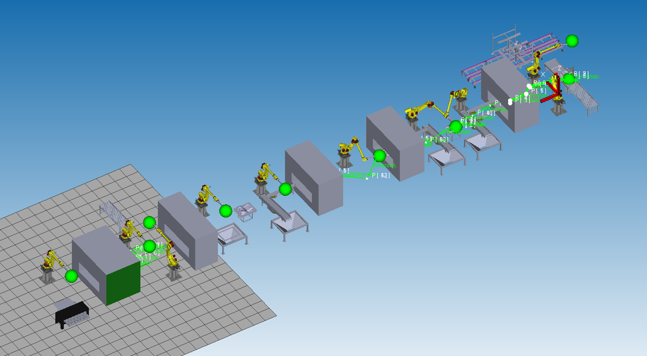The height and width of the screenshot is (356, 647).
Task: Select the upper green sphere of the stacked pair
Action: (x=149, y=223)
